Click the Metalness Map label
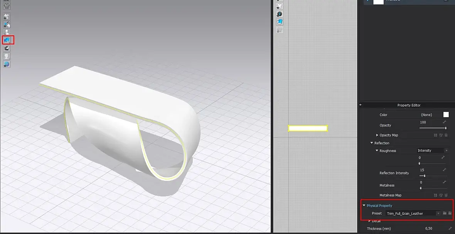The height and width of the screenshot is (234, 455). coord(391,195)
